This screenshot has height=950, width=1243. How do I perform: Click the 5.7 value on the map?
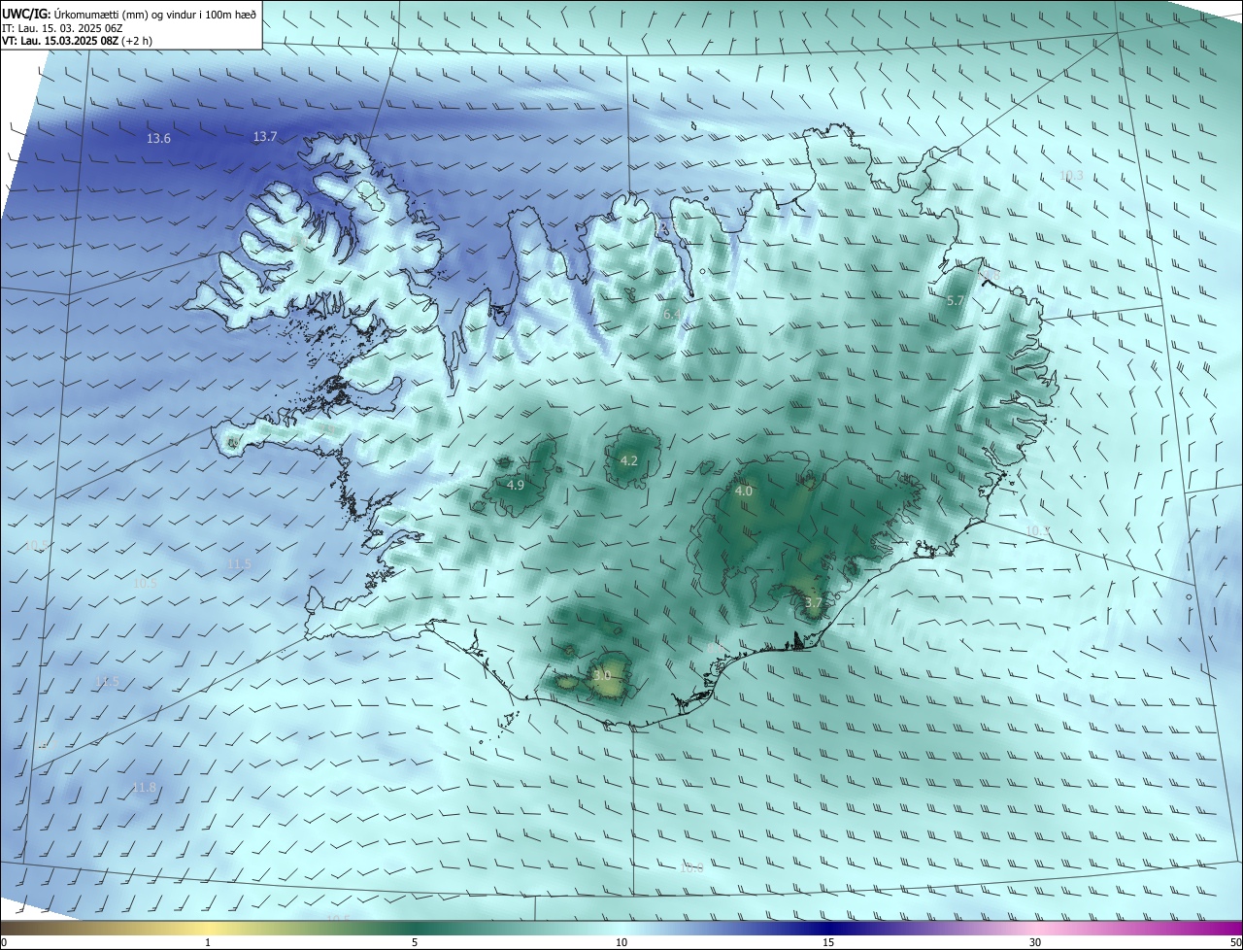[956, 301]
